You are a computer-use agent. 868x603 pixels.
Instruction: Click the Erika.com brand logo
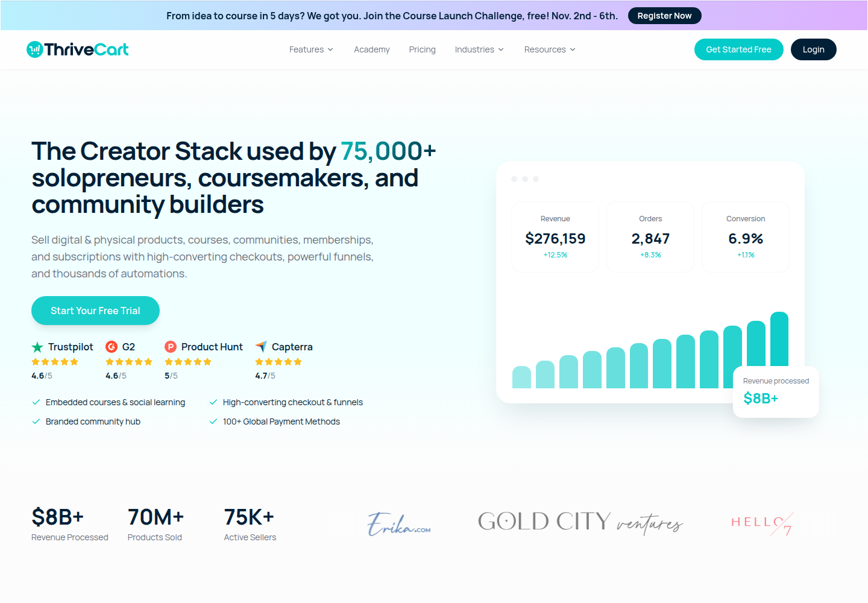[399, 524]
